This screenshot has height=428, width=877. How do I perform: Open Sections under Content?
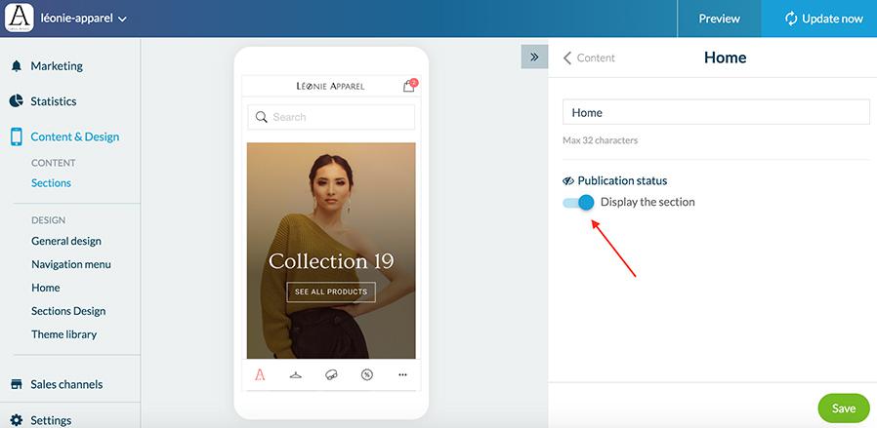[51, 182]
